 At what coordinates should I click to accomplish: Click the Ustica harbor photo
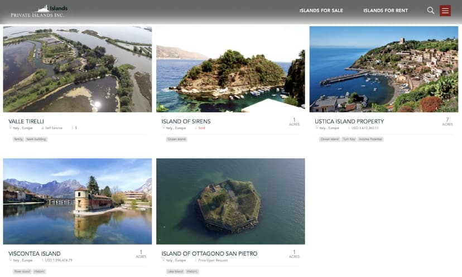pyautogui.click(x=383, y=69)
